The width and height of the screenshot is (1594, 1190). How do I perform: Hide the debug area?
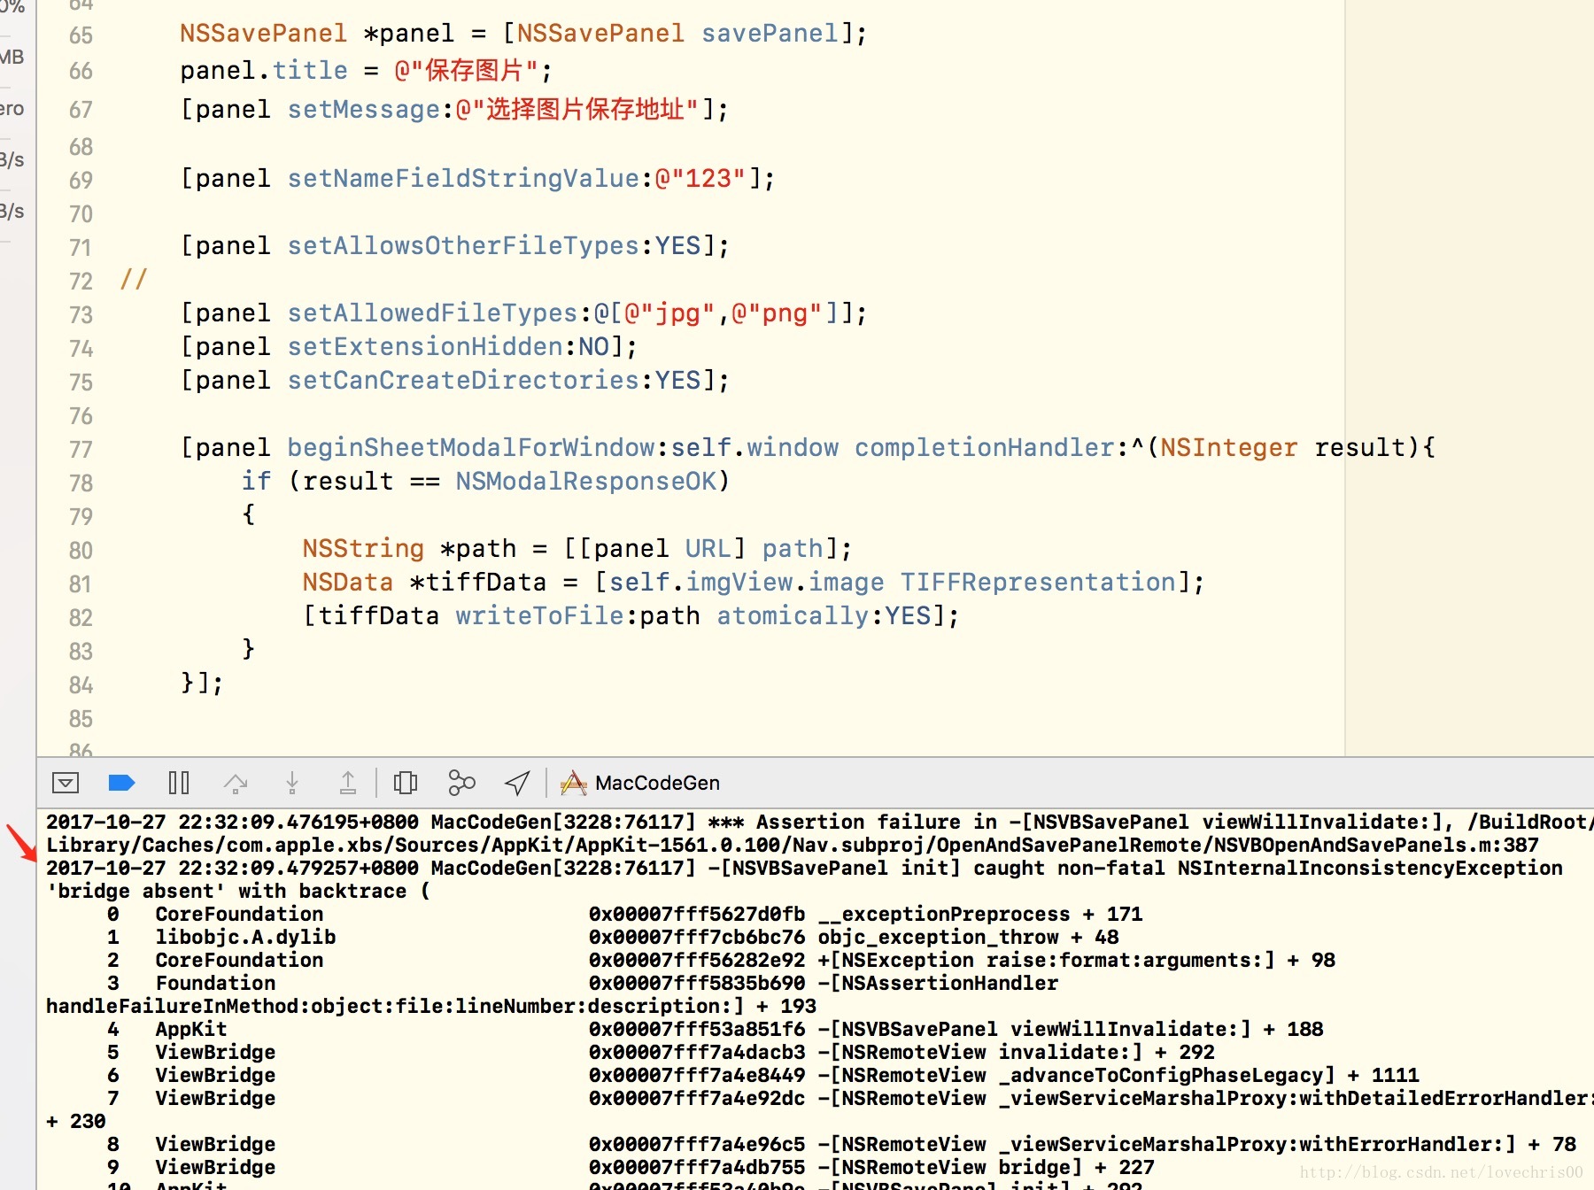tap(64, 783)
